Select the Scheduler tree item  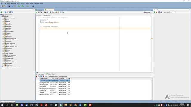(x=9, y=60)
